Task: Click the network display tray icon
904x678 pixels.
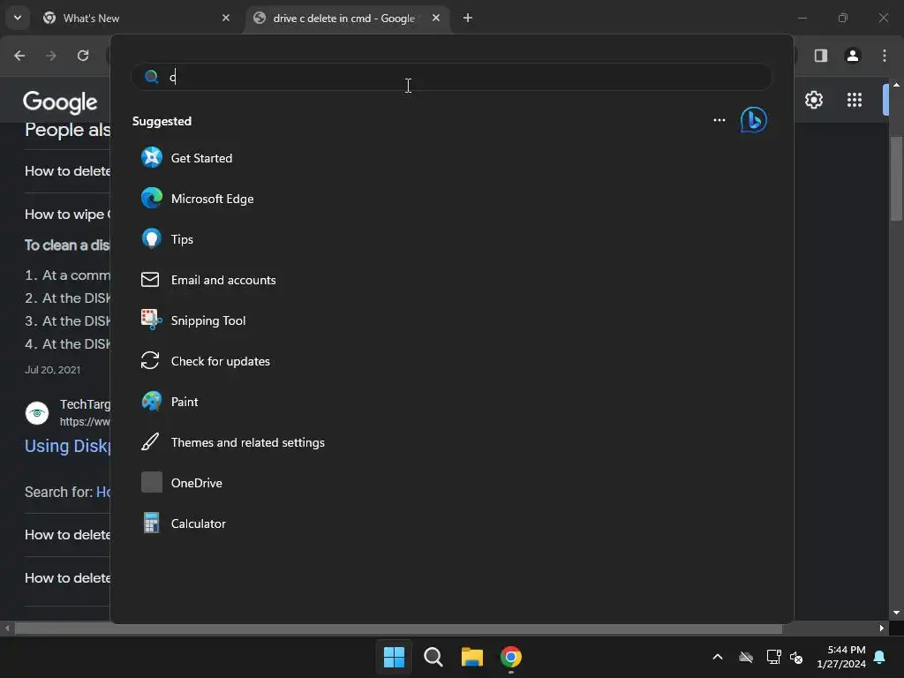Action: pyautogui.click(x=773, y=657)
